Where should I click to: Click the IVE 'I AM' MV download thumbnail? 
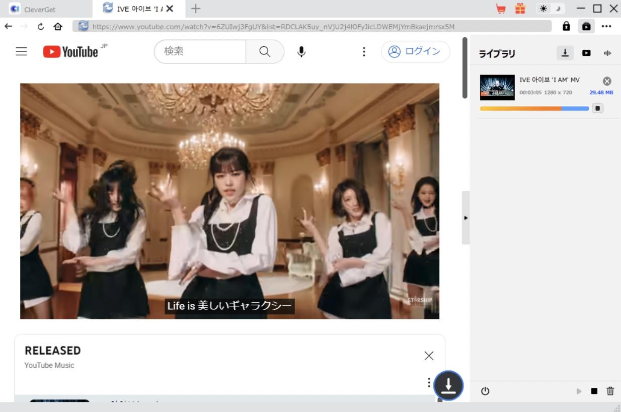point(497,87)
